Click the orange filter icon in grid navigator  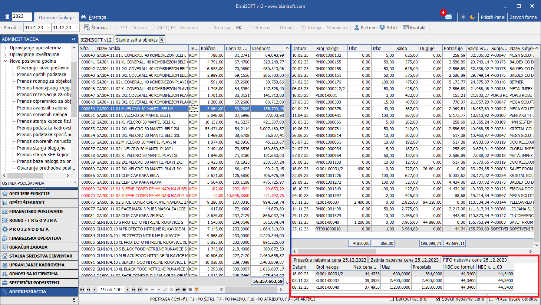pos(197,289)
